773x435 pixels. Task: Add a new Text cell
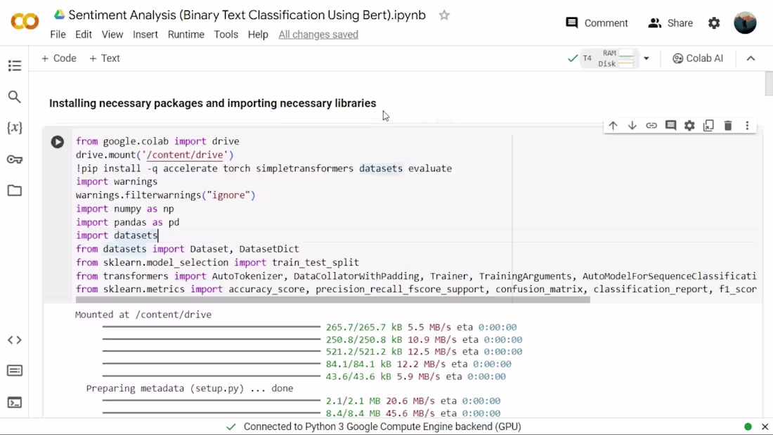pos(104,58)
